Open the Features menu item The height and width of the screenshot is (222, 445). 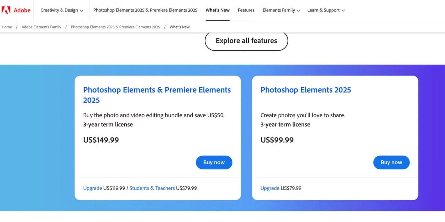coord(246,10)
